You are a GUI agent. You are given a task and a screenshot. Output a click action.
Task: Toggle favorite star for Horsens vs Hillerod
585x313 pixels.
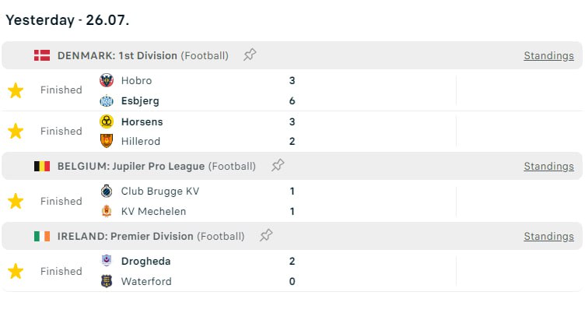(x=16, y=131)
